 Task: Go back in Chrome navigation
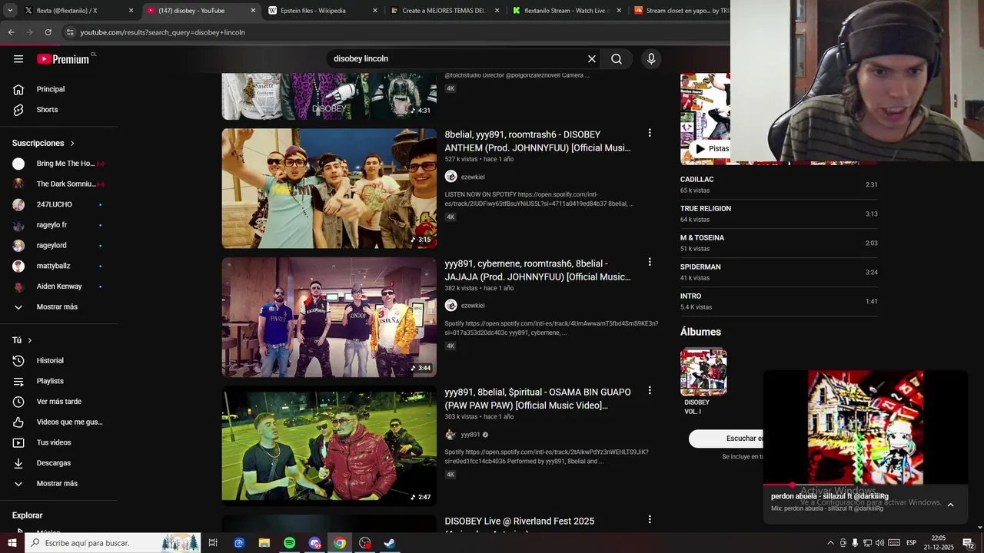[12, 32]
